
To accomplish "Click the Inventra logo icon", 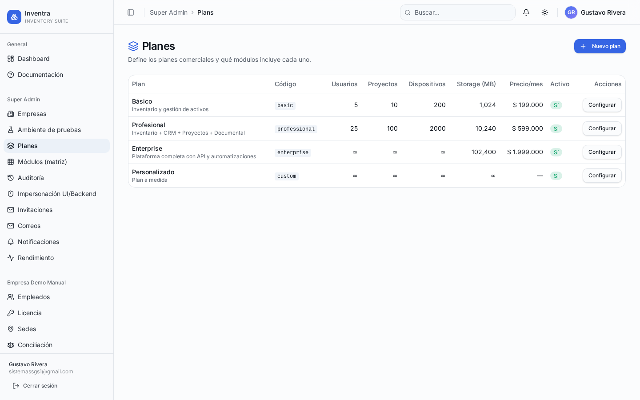I will click(14, 17).
